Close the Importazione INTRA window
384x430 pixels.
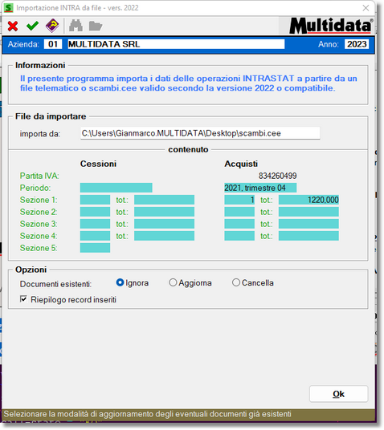tap(366, 8)
